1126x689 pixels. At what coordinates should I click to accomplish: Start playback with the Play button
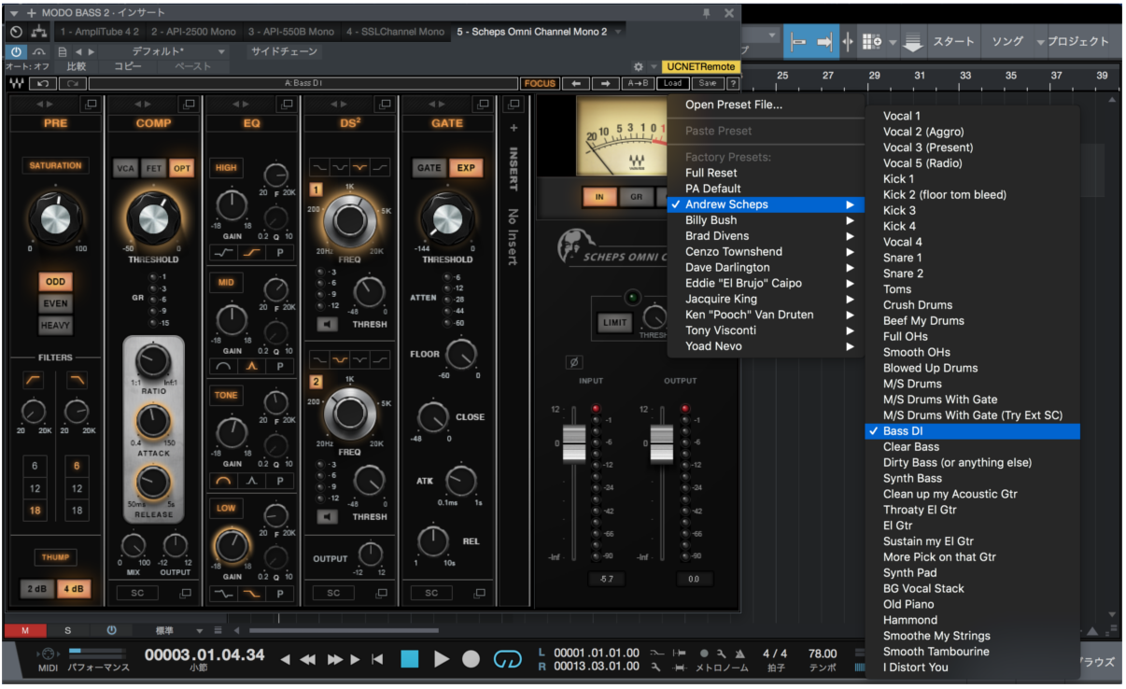442,659
